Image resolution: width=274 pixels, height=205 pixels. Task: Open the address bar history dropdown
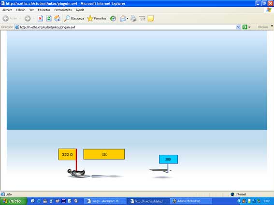coord(238,27)
